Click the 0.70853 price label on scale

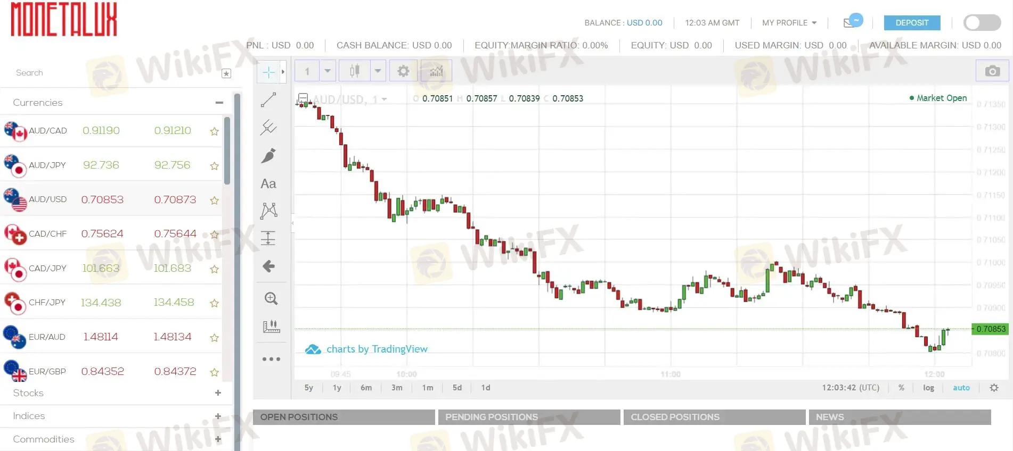(x=991, y=329)
